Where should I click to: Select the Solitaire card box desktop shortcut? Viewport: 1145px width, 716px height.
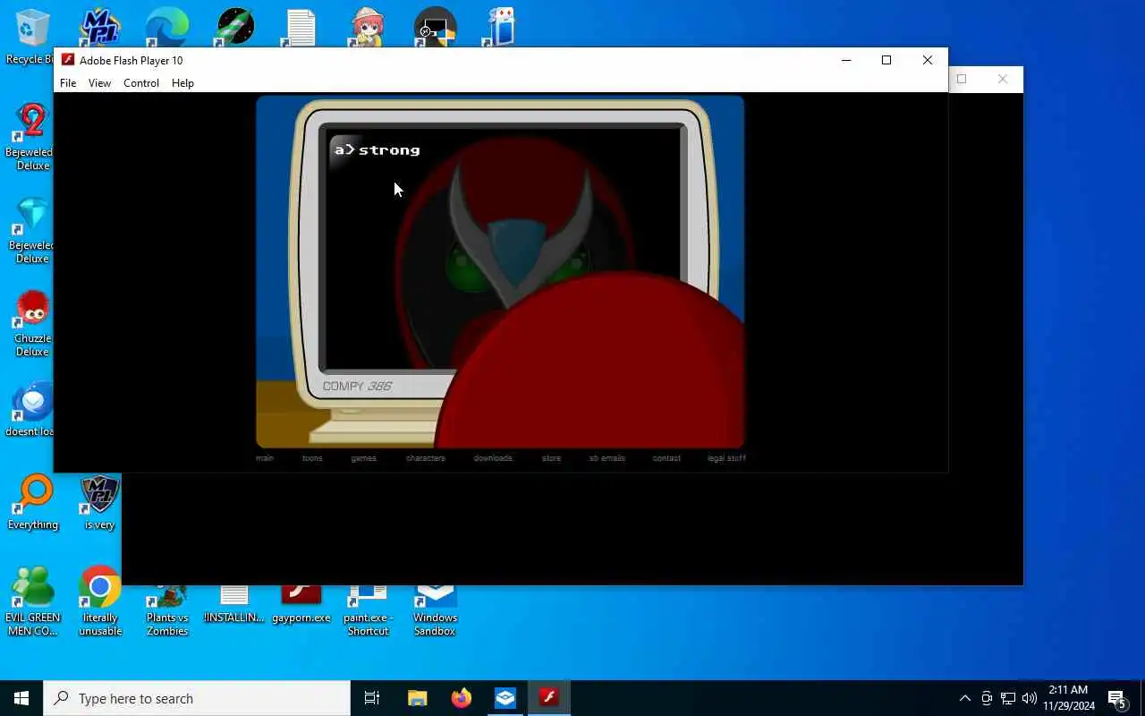501,27
